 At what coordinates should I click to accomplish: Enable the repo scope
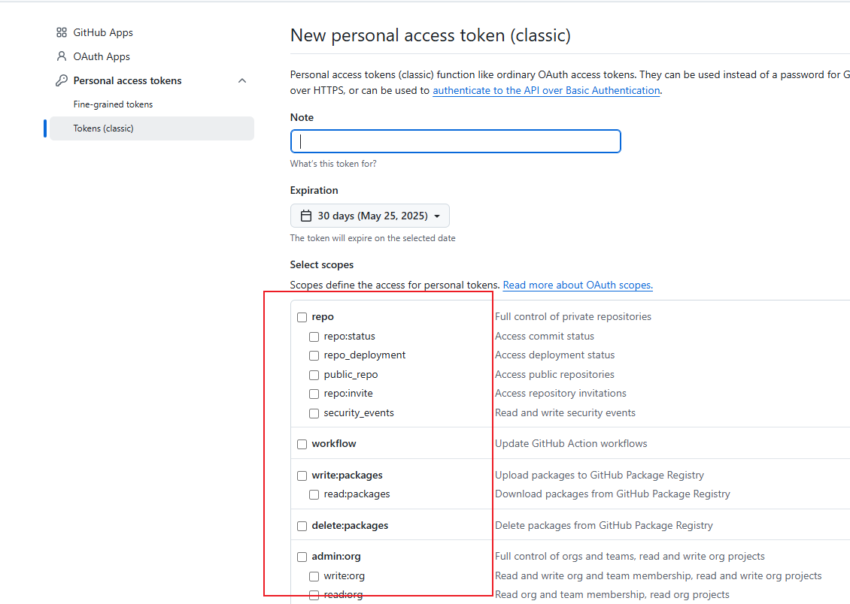point(302,317)
